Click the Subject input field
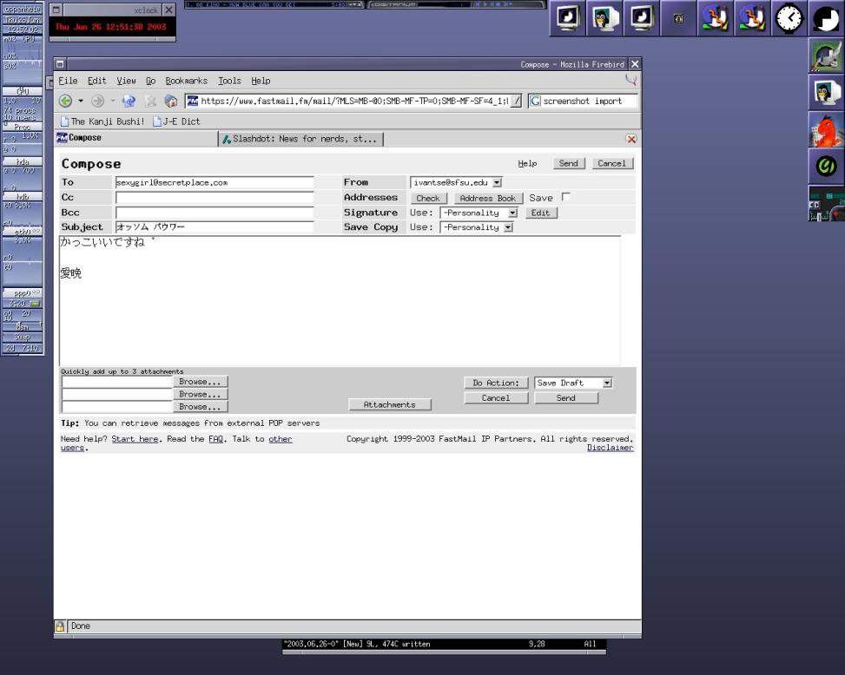 (x=214, y=227)
